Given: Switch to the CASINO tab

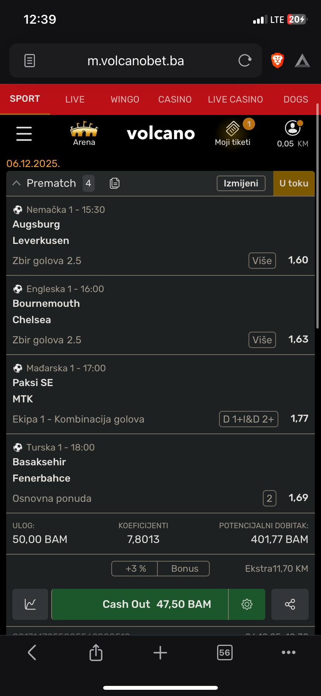Looking at the screenshot, I should 175,99.
